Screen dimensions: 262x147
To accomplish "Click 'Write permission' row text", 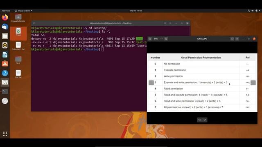I will (x=173, y=76).
